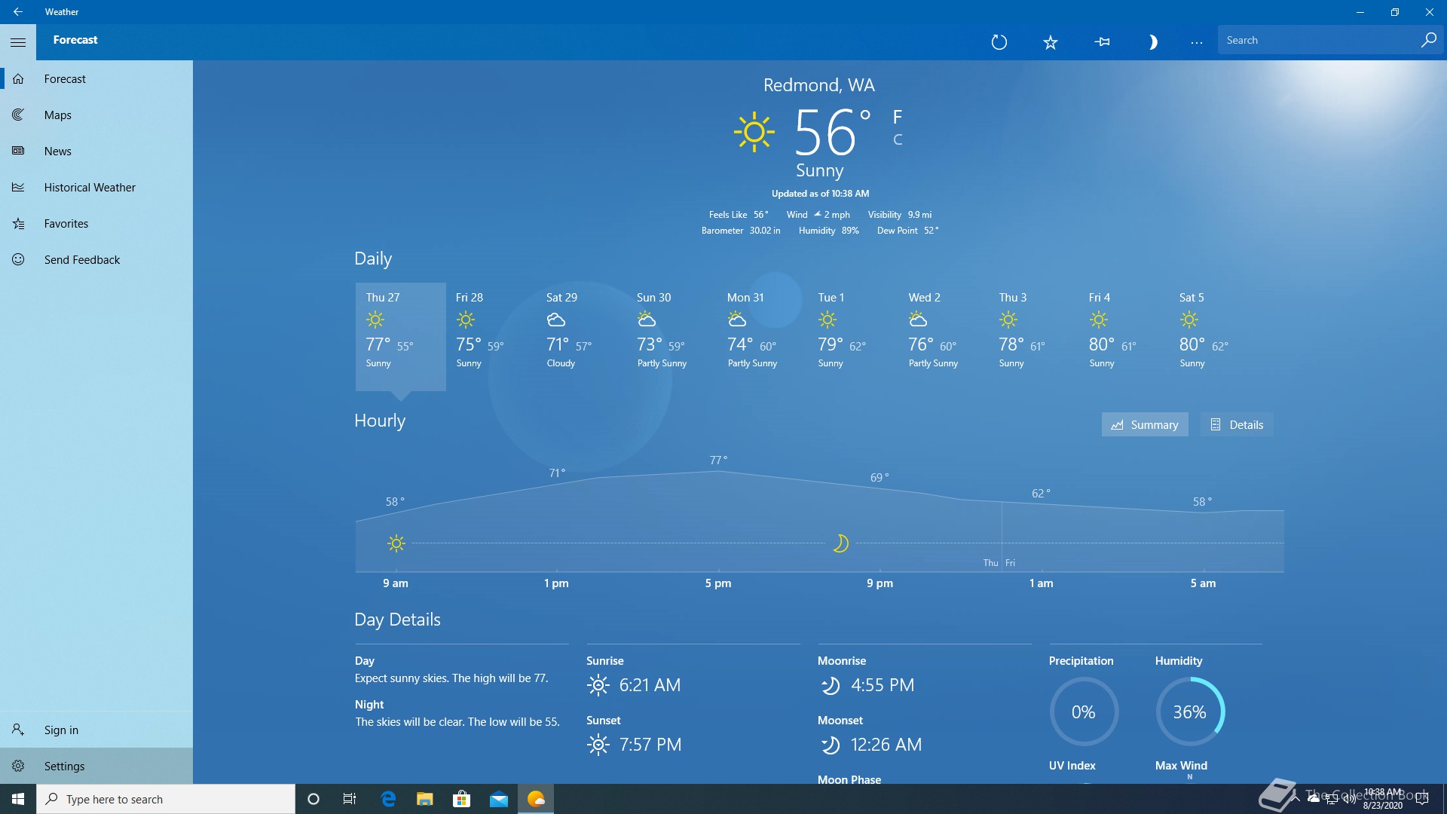The width and height of the screenshot is (1447, 814).
Task: Open Send Feedback in sidebar
Action: pyautogui.click(x=96, y=260)
